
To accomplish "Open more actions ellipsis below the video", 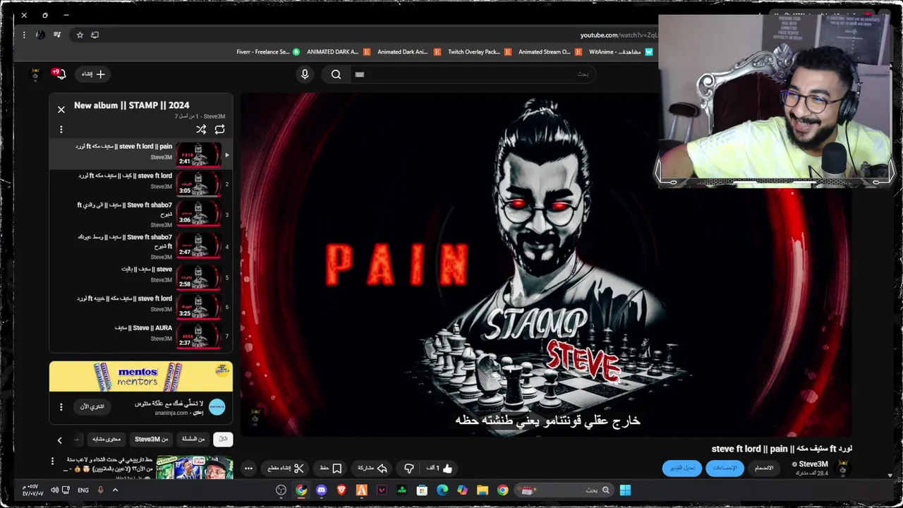I will (x=248, y=468).
